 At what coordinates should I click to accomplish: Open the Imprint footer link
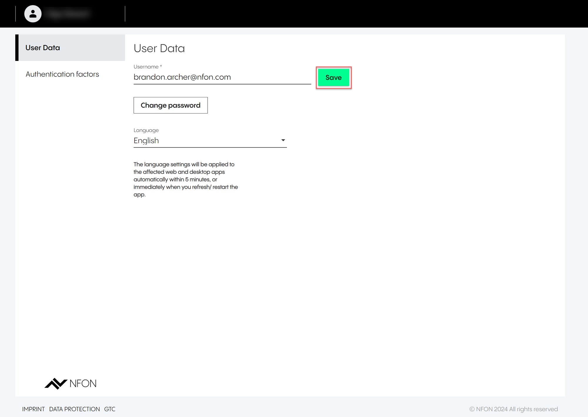click(34, 409)
